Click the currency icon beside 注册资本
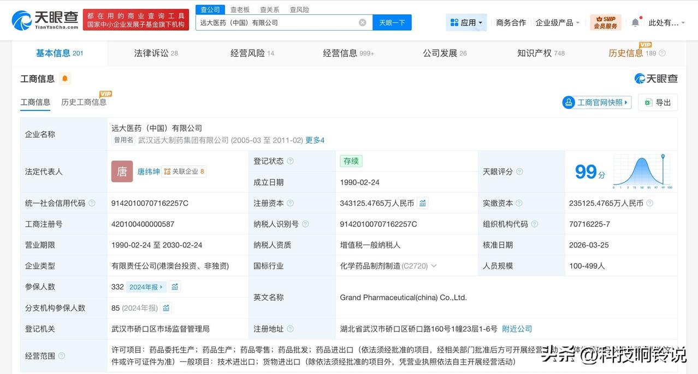This screenshot has height=374, width=698. click(423, 203)
